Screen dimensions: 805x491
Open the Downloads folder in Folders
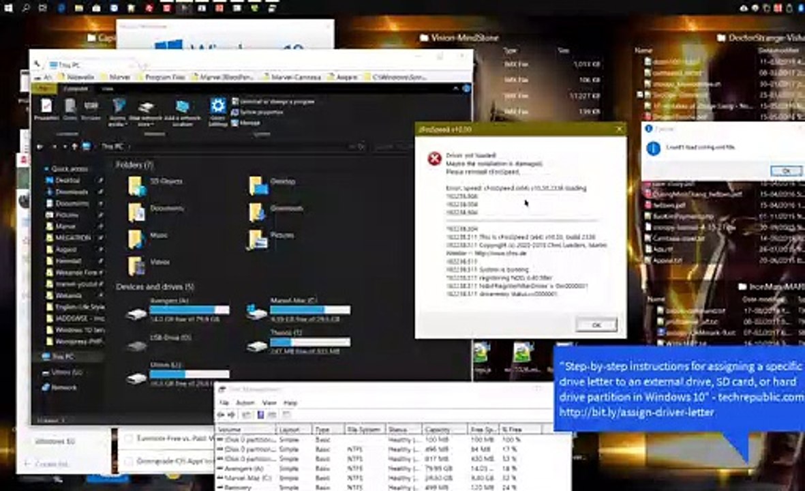click(x=276, y=211)
